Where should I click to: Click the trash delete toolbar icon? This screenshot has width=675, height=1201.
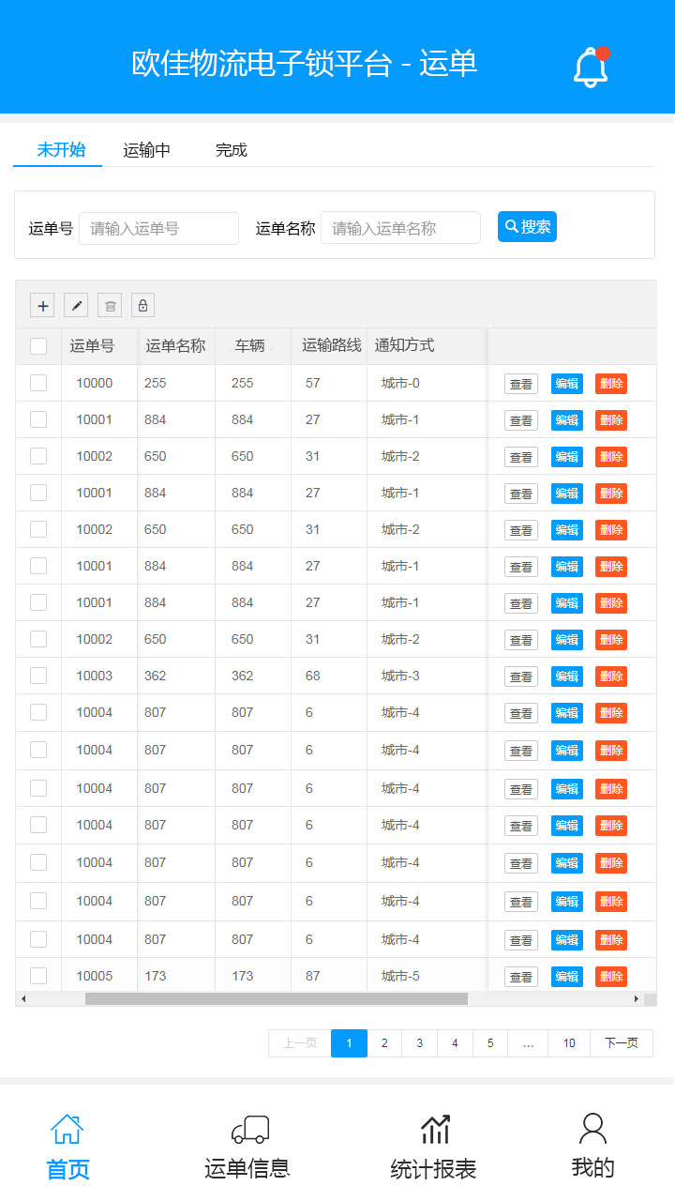(x=110, y=305)
